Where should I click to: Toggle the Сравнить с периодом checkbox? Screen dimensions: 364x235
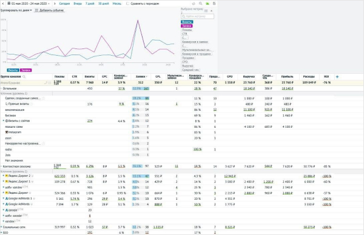[x=127, y=4]
